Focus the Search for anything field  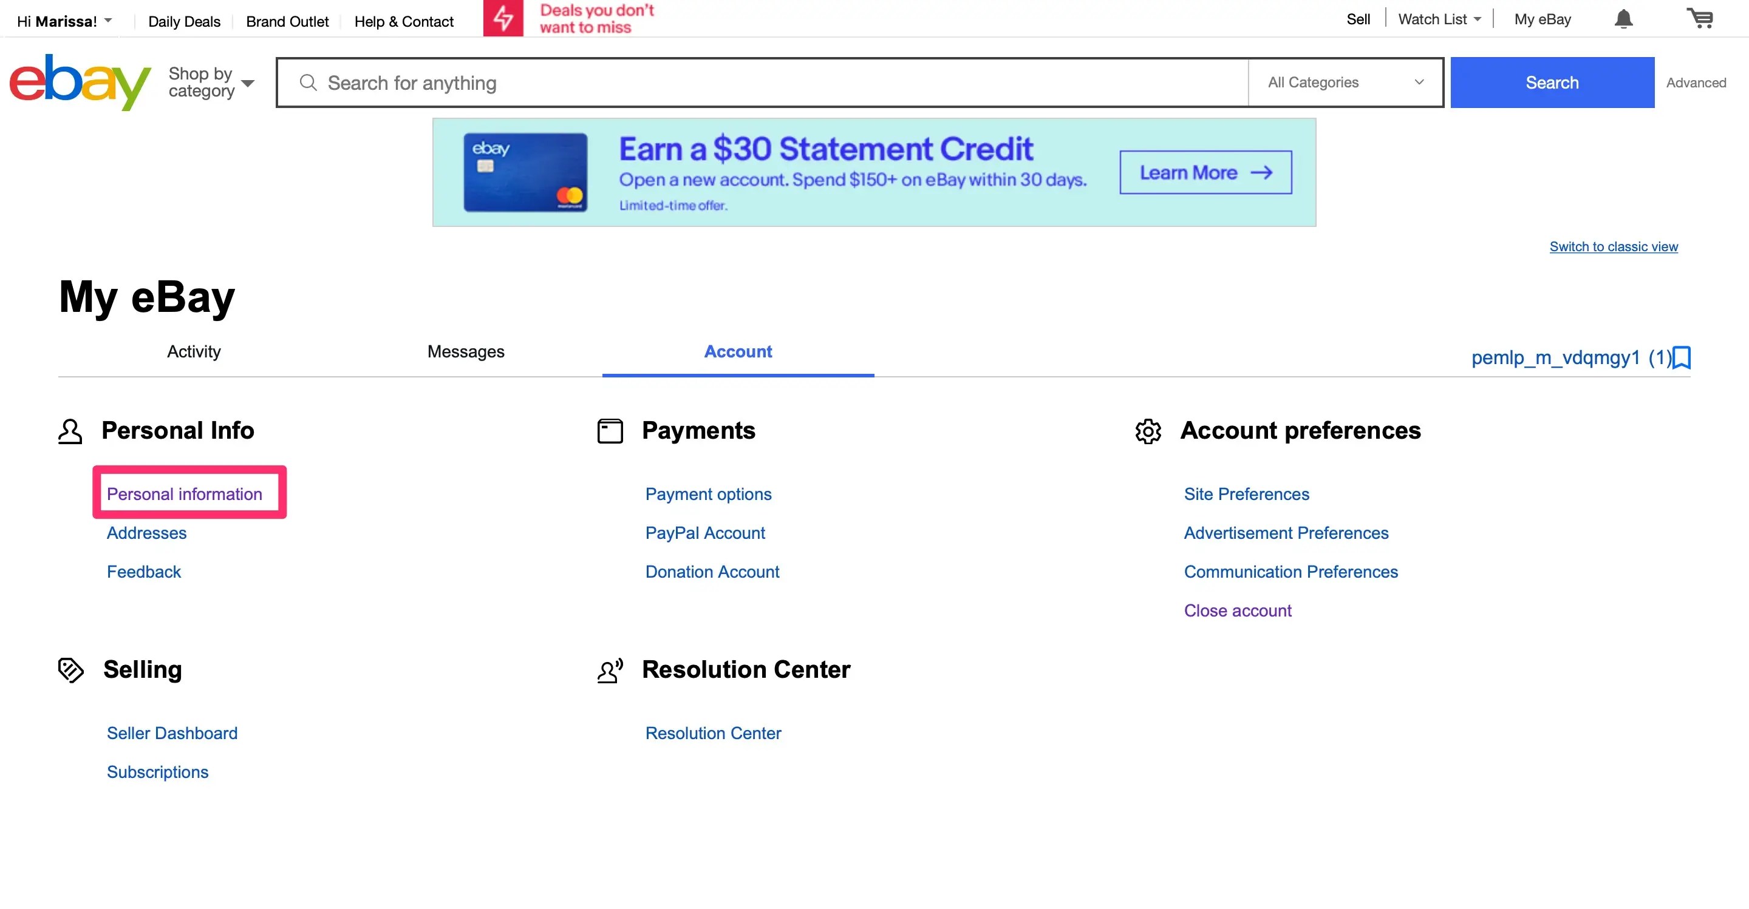pos(760,83)
